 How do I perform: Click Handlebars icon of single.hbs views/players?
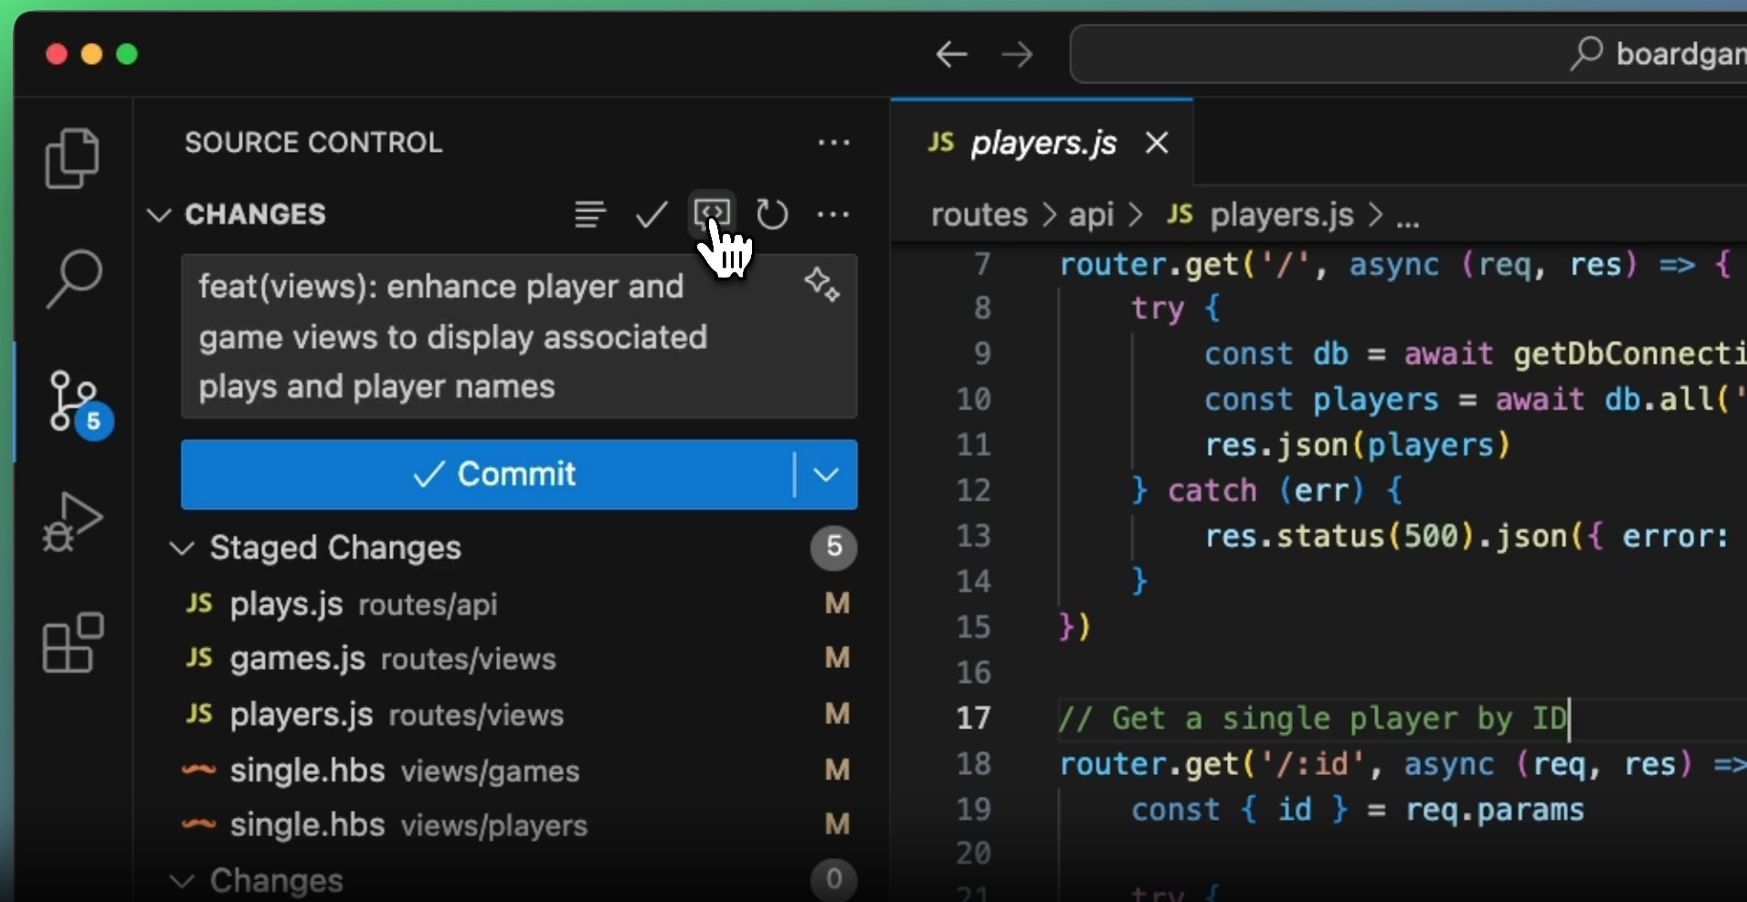[199, 824]
